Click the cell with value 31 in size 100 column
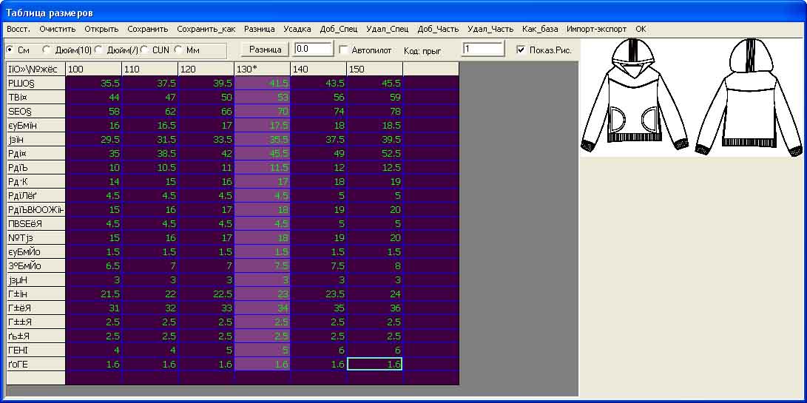Viewport: 807px width, 403px height. point(94,308)
